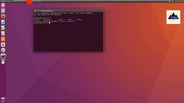Open the network indicator in top panel
Viewport: 184px width, 103px height.
click(x=170, y=1)
